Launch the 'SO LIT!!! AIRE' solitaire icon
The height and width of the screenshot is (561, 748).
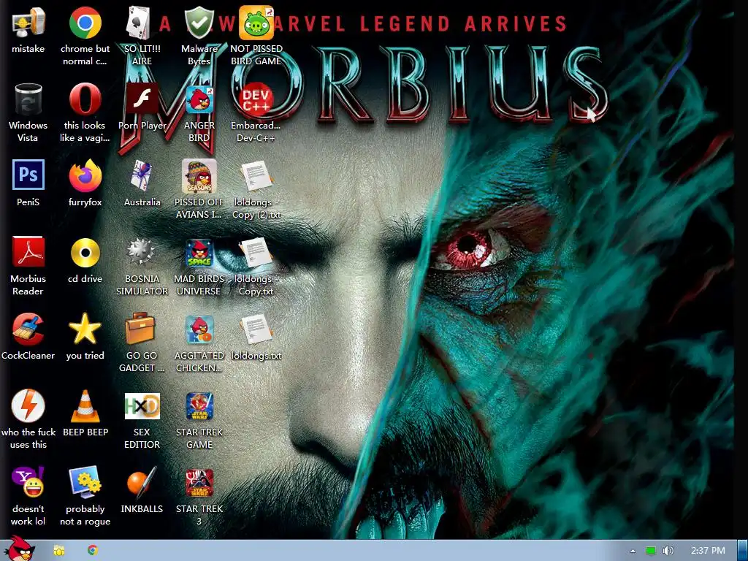138,23
